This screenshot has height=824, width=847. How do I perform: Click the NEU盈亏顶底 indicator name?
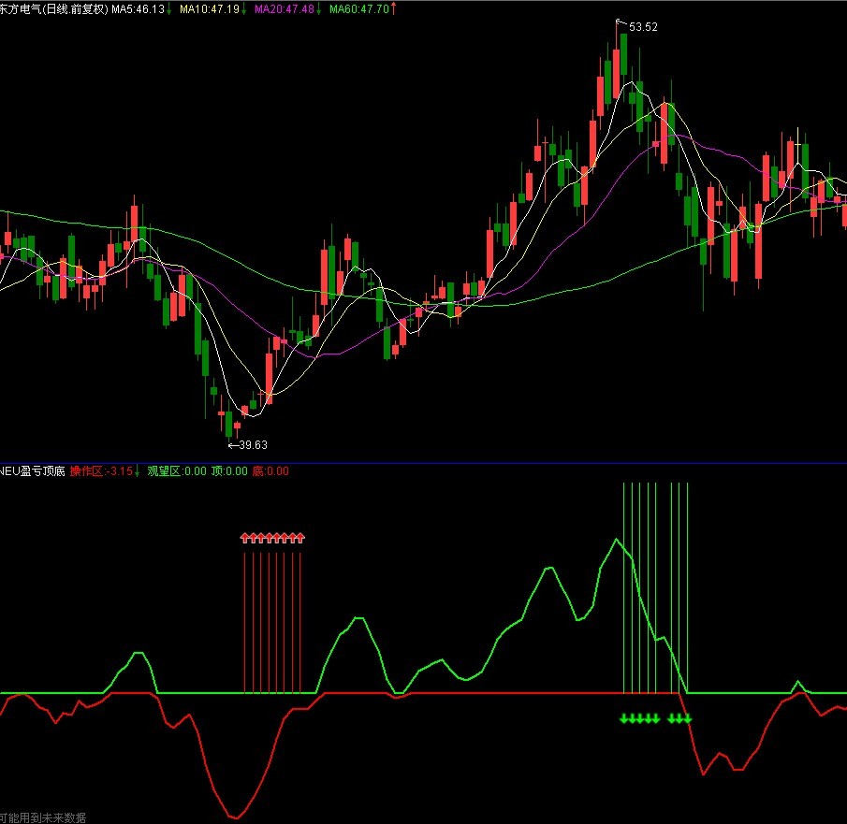(x=33, y=471)
